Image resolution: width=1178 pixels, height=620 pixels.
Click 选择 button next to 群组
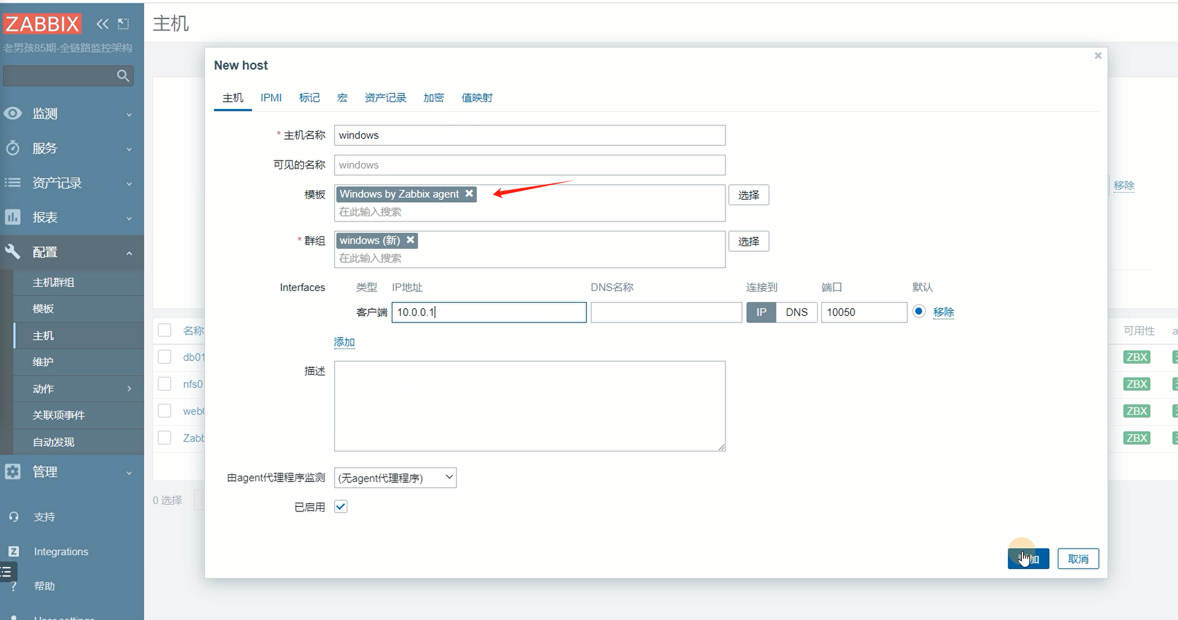point(749,241)
